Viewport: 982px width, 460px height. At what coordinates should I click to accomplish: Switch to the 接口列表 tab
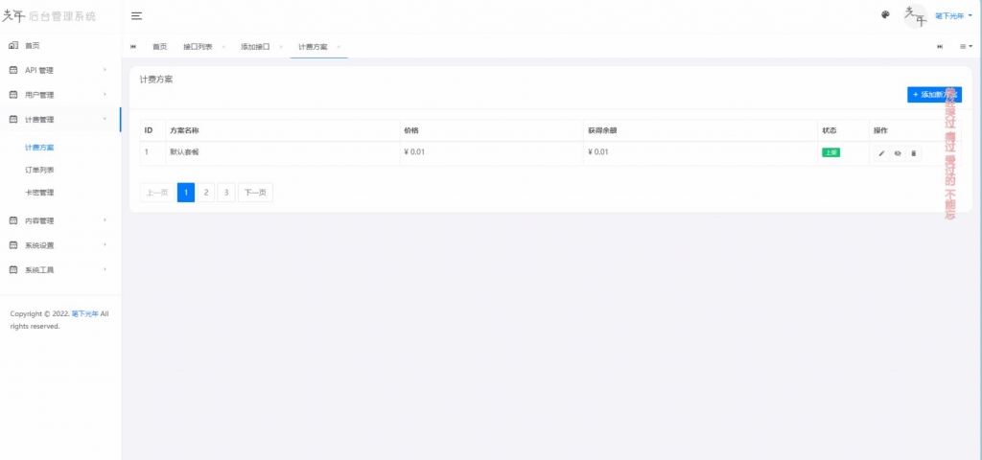coord(198,46)
